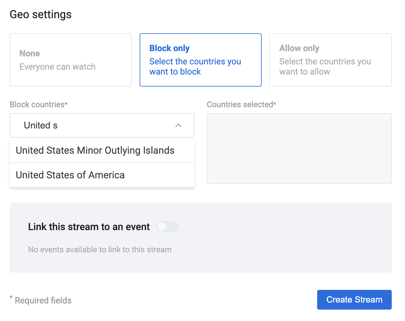Click "Select the countries you want to block"
405x321 pixels.
pyautogui.click(x=195, y=67)
